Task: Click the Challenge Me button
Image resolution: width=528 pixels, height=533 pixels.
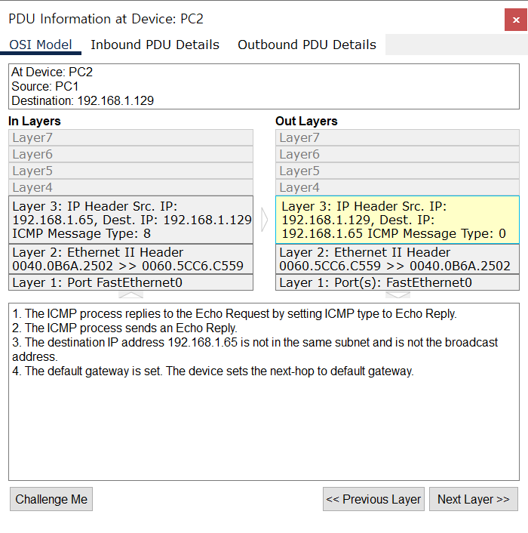Action: point(51,499)
